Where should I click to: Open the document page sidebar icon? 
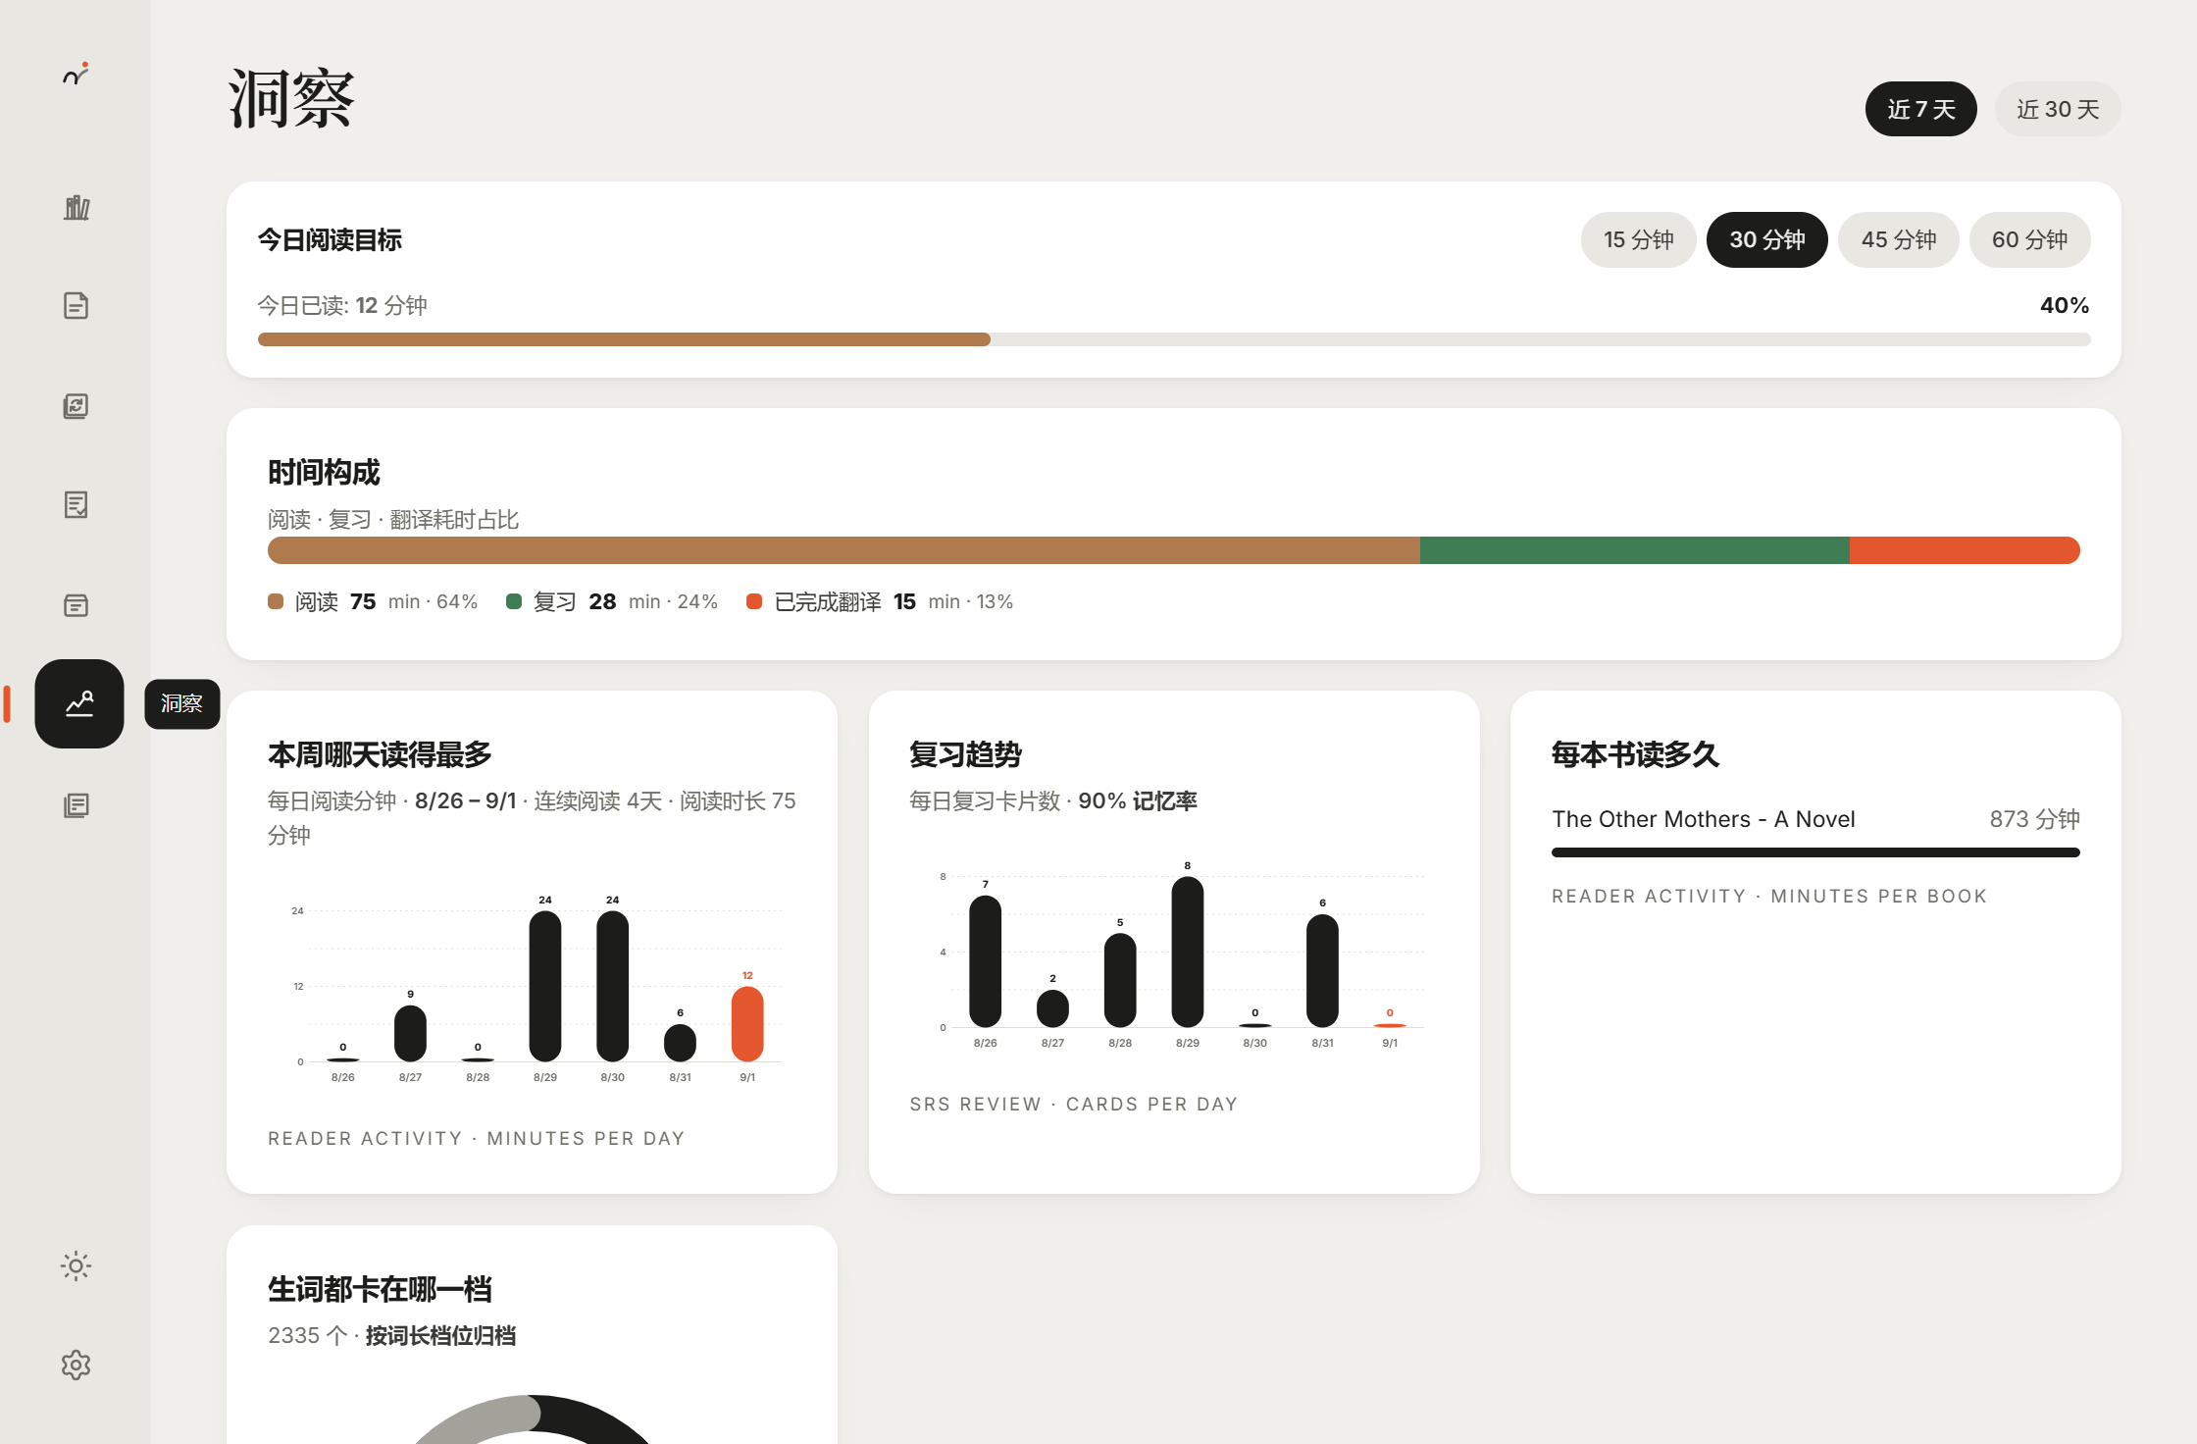click(x=77, y=306)
